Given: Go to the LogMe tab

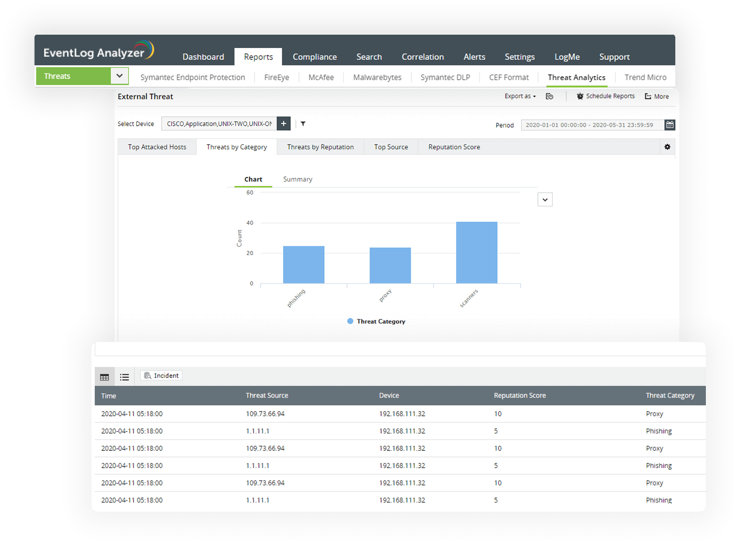Looking at the screenshot, I should 567,57.
